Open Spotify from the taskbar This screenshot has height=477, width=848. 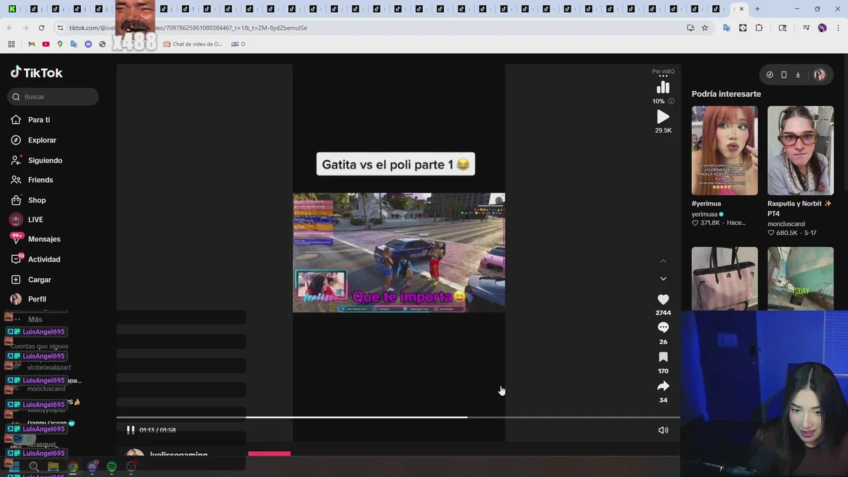[112, 467]
